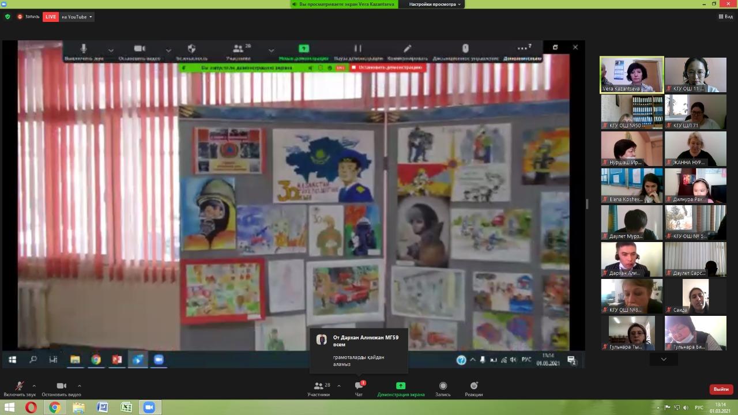Switch to Excel in the taskbar
Image resolution: width=738 pixels, height=415 pixels.
click(x=126, y=408)
